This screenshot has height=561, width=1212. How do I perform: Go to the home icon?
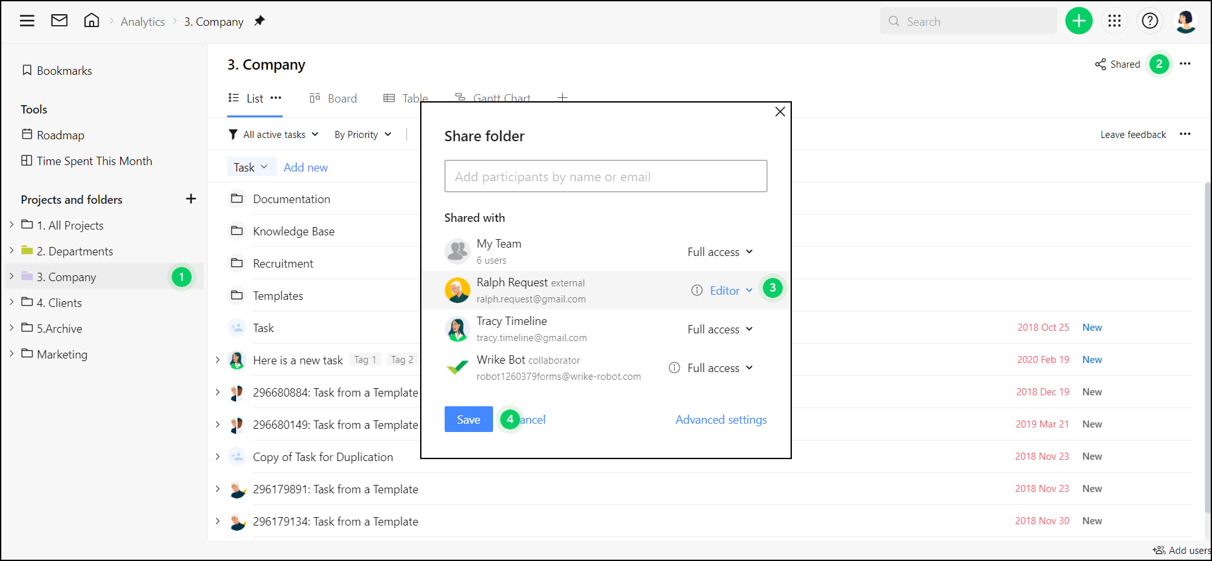point(92,21)
